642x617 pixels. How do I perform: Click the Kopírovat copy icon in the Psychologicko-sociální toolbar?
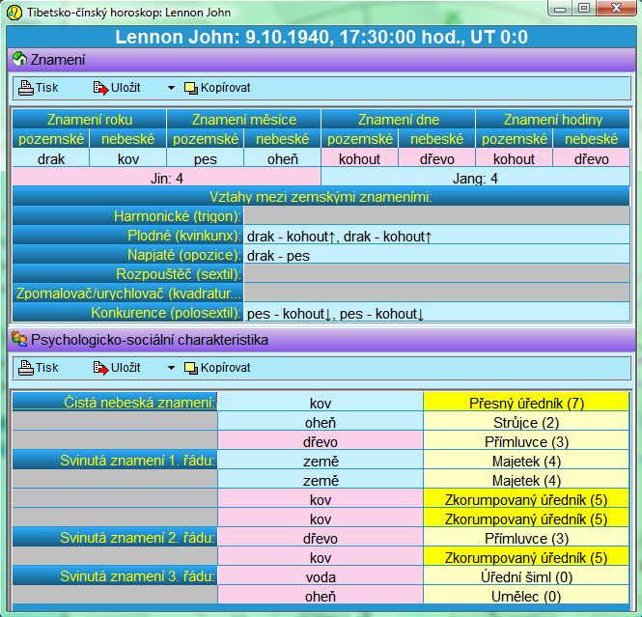(191, 368)
